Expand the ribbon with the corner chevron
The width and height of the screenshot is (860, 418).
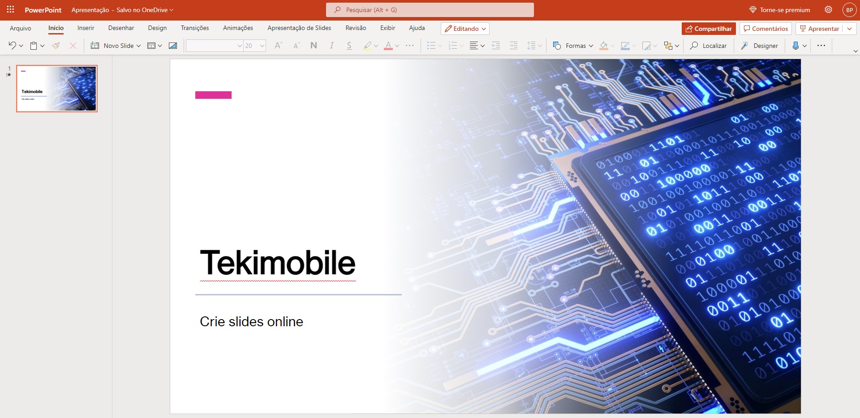click(856, 51)
